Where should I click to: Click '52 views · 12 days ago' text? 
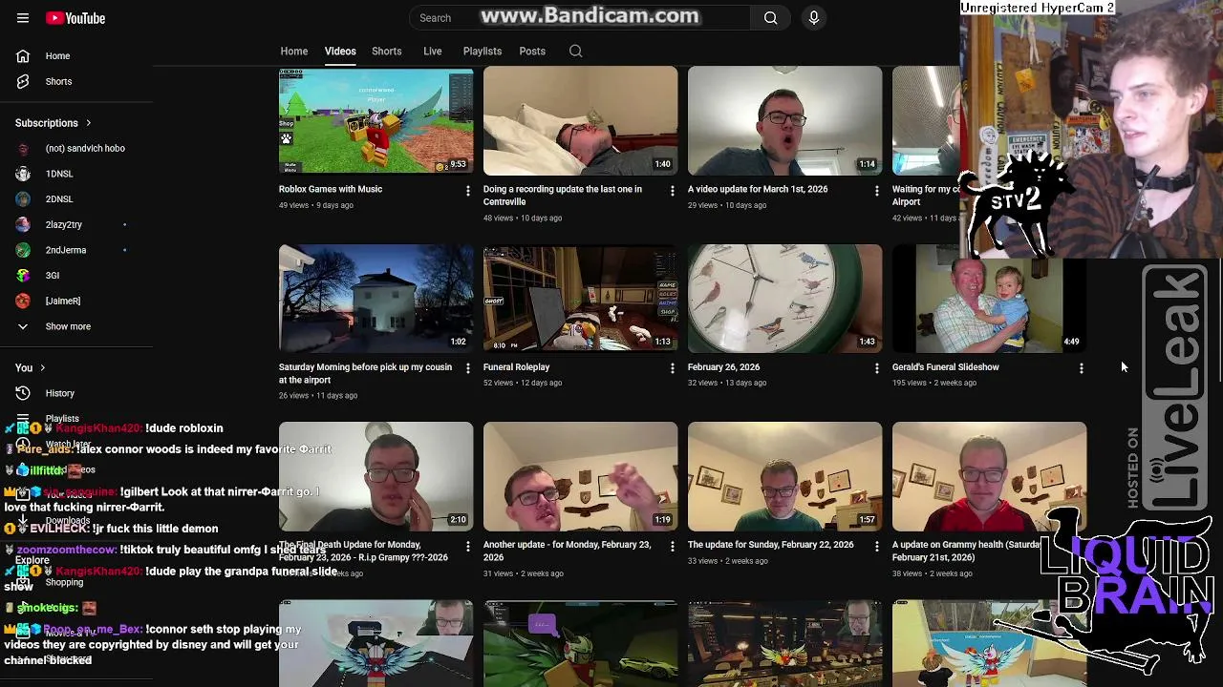pos(523,383)
